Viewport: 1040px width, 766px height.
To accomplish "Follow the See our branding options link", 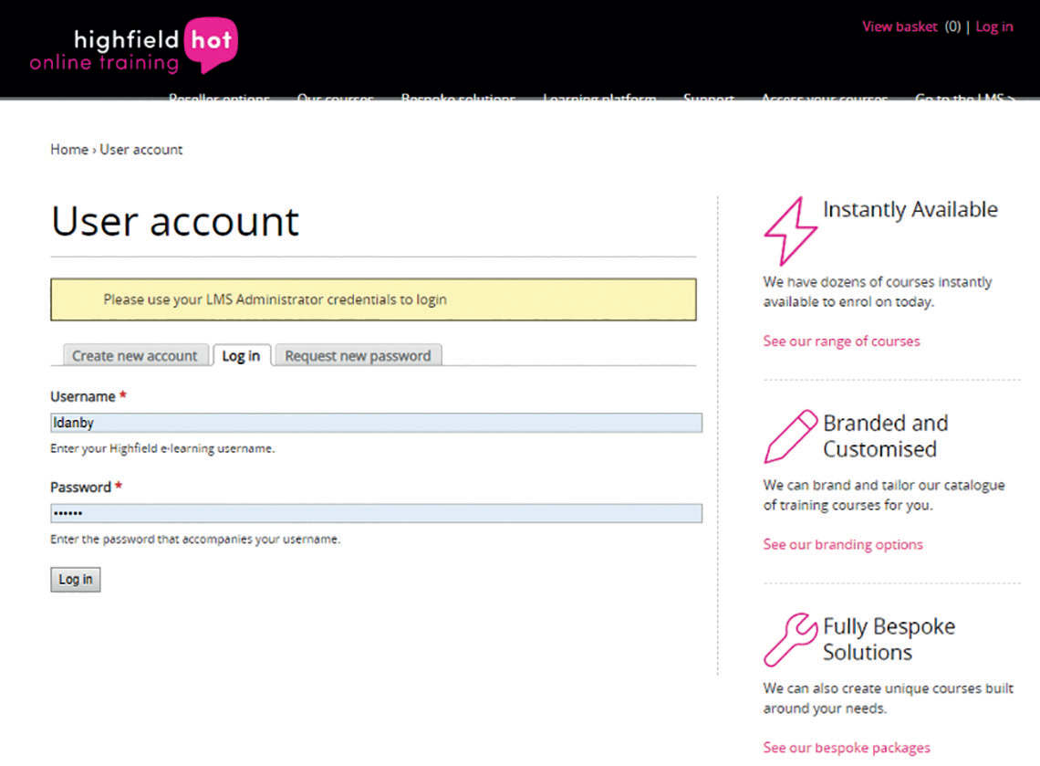I will point(843,545).
